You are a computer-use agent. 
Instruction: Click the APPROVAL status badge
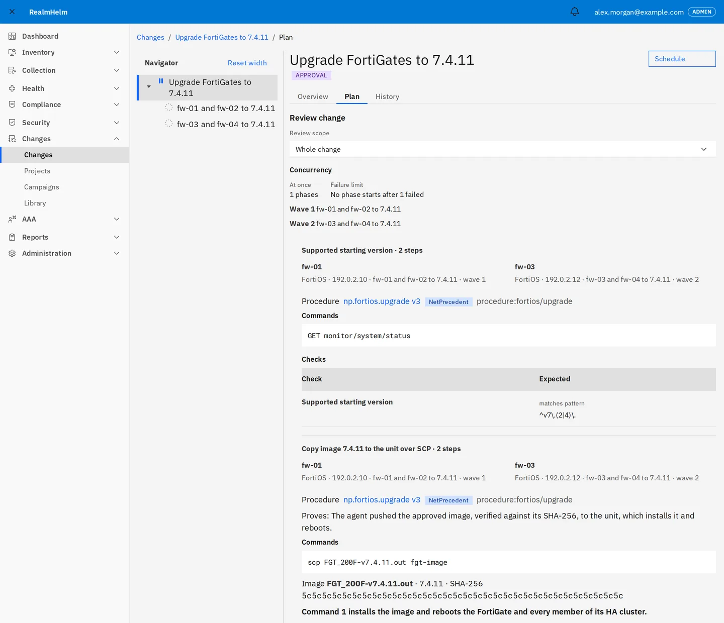pos(311,75)
